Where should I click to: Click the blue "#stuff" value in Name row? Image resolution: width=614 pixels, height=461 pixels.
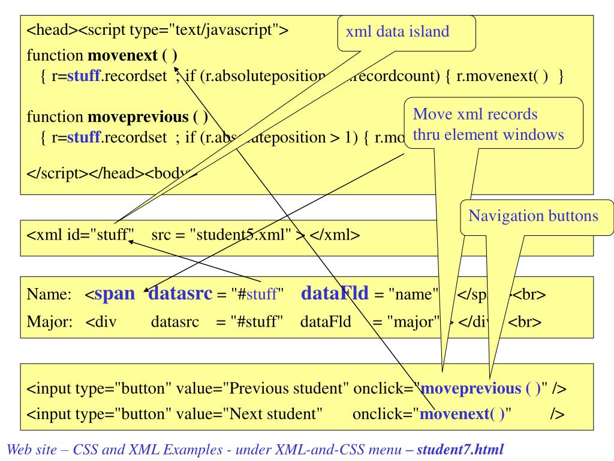pyautogui.click(x=257, y=294)
